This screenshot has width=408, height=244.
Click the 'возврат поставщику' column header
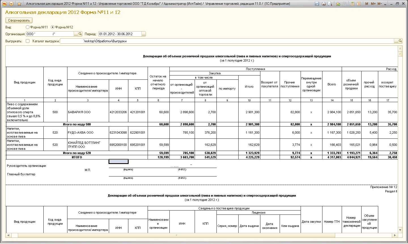387,84
